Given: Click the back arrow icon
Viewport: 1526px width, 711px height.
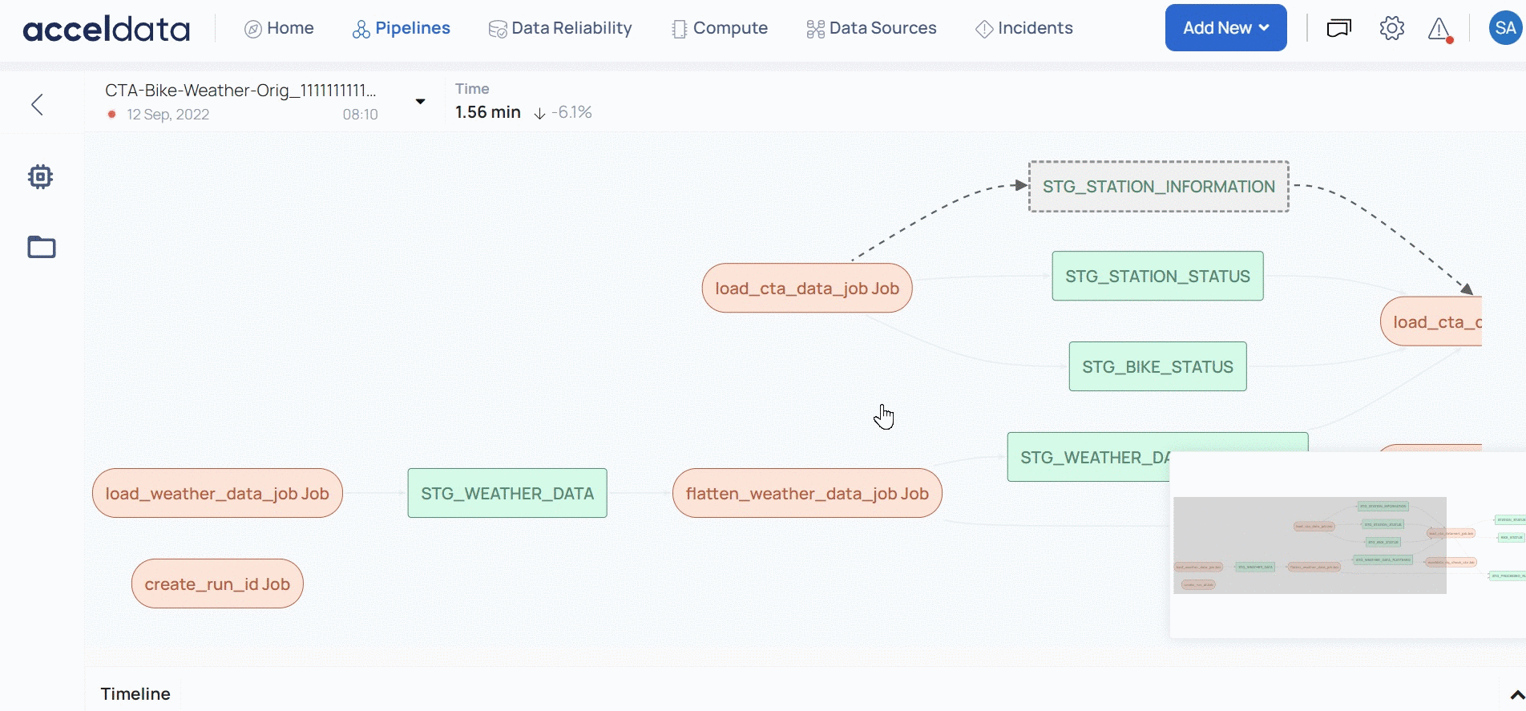Looking at the screenshot, I should pyautogui.click(x=37, y=104).
